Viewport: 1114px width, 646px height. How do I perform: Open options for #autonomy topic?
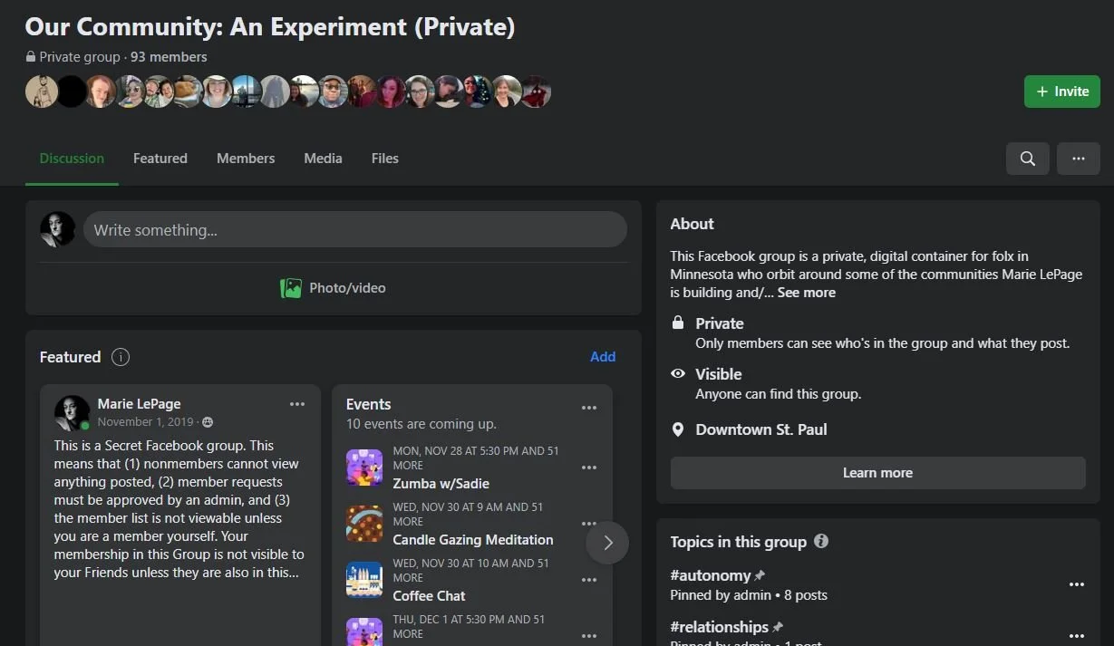click(x=1077, y=584)
